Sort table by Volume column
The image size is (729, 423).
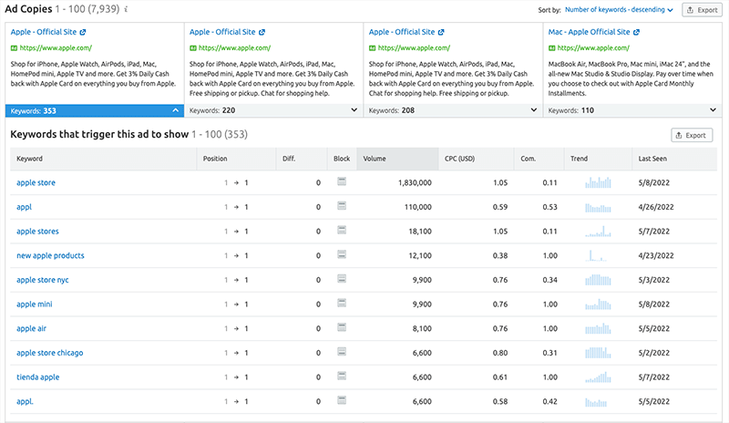[x=397, y=159]
